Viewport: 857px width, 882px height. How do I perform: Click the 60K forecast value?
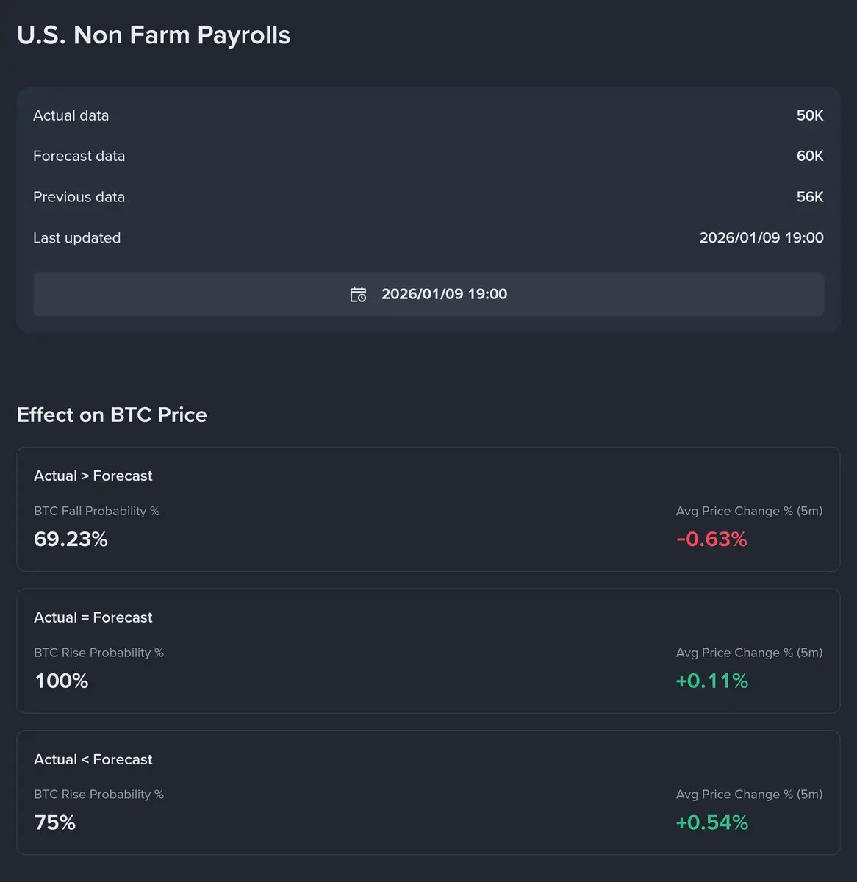click(809, 156)
